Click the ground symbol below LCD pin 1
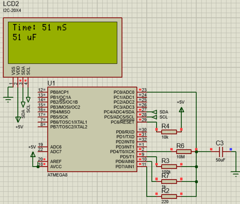 pos(8,99)
